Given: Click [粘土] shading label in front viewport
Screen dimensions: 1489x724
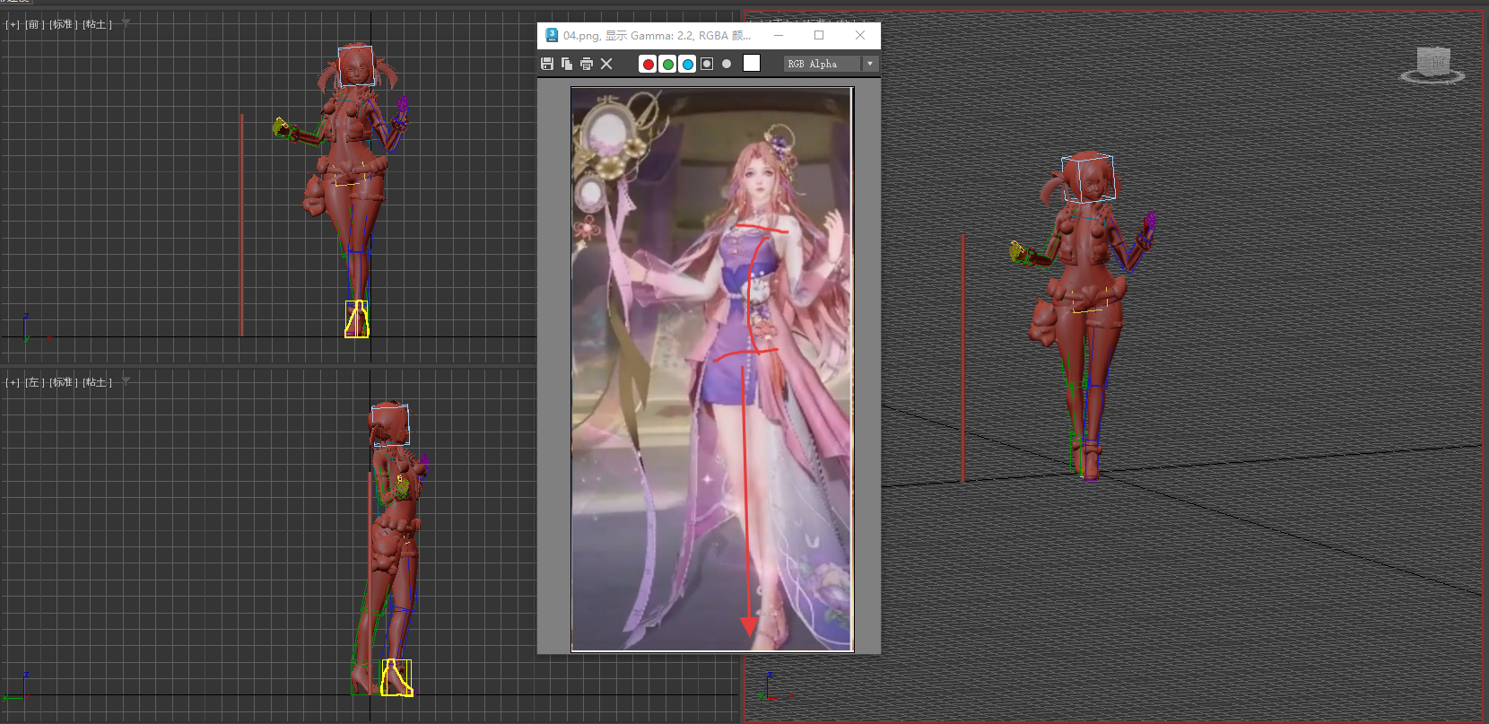Looking at the screenshot, I should (x=97, y=24).
